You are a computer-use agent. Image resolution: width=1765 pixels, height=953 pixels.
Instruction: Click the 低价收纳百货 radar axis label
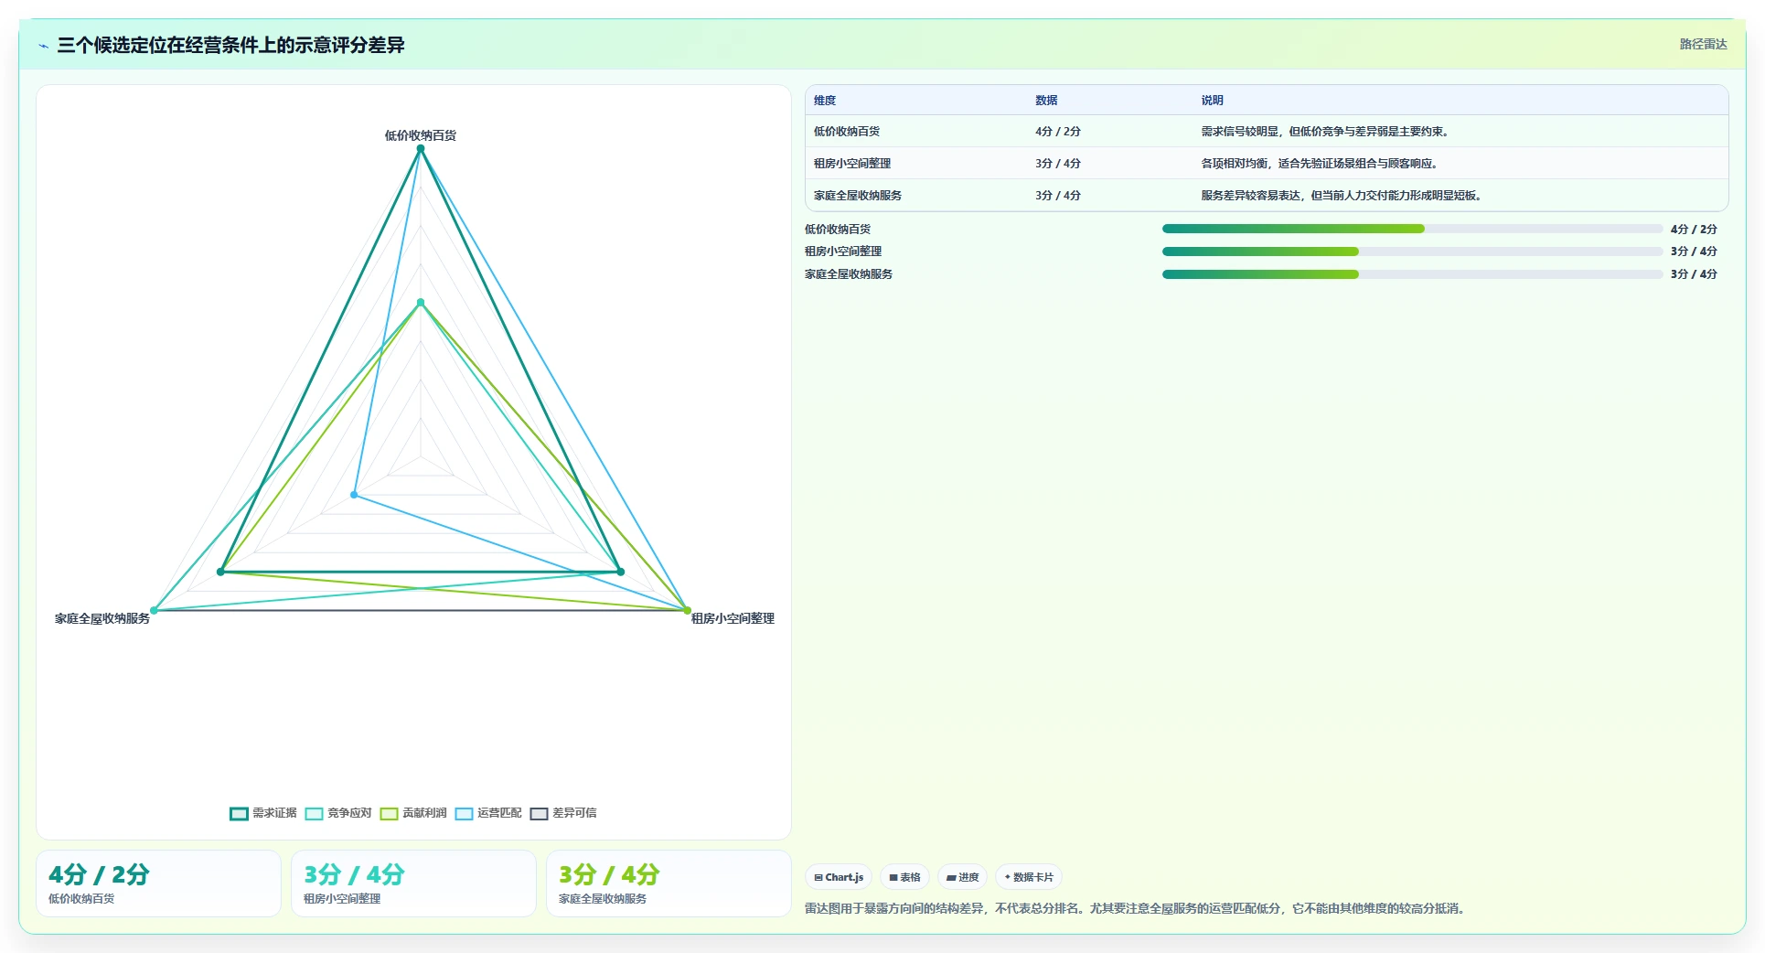[x=421, y=135]
